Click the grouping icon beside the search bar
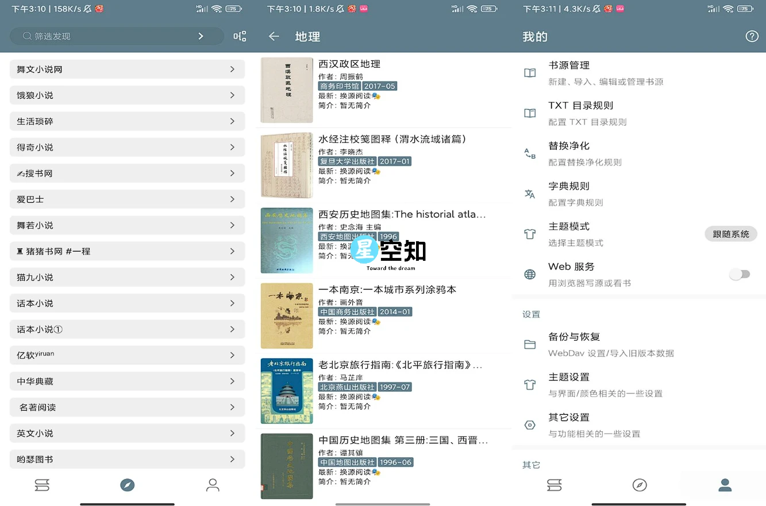The height and width of the screenshot is (506, 766). 240,36
